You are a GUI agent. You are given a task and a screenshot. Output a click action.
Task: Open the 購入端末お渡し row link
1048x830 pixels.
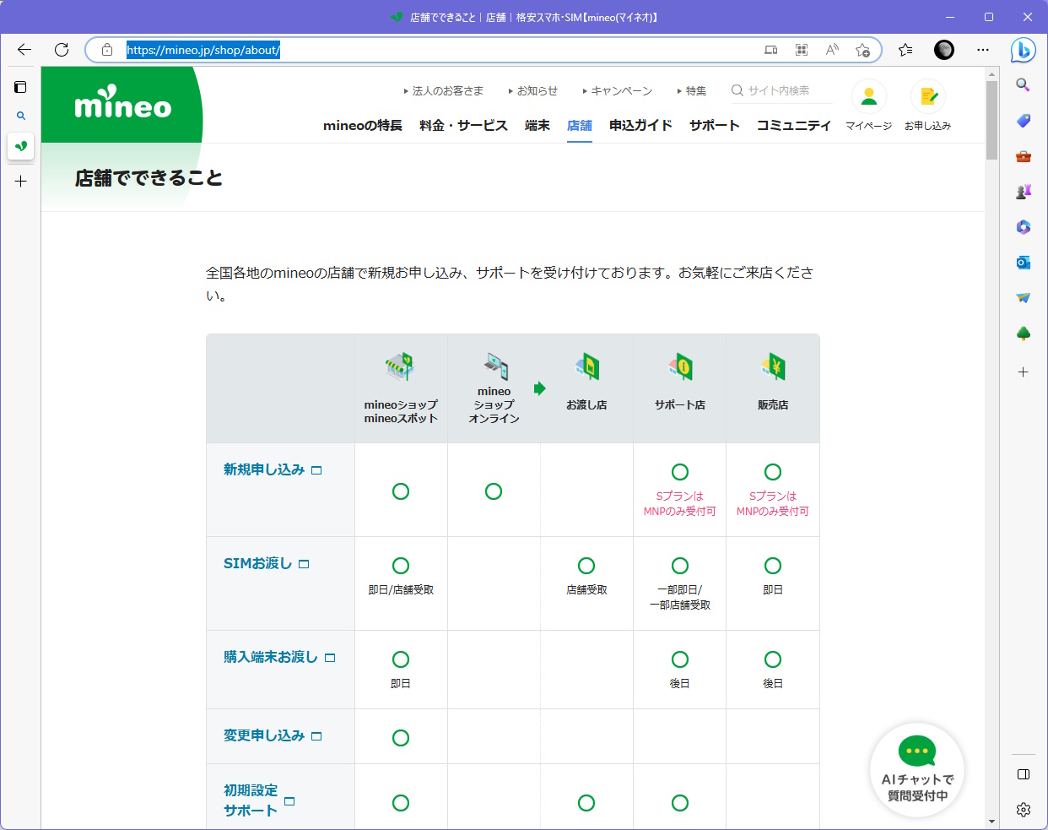point(279,657)
